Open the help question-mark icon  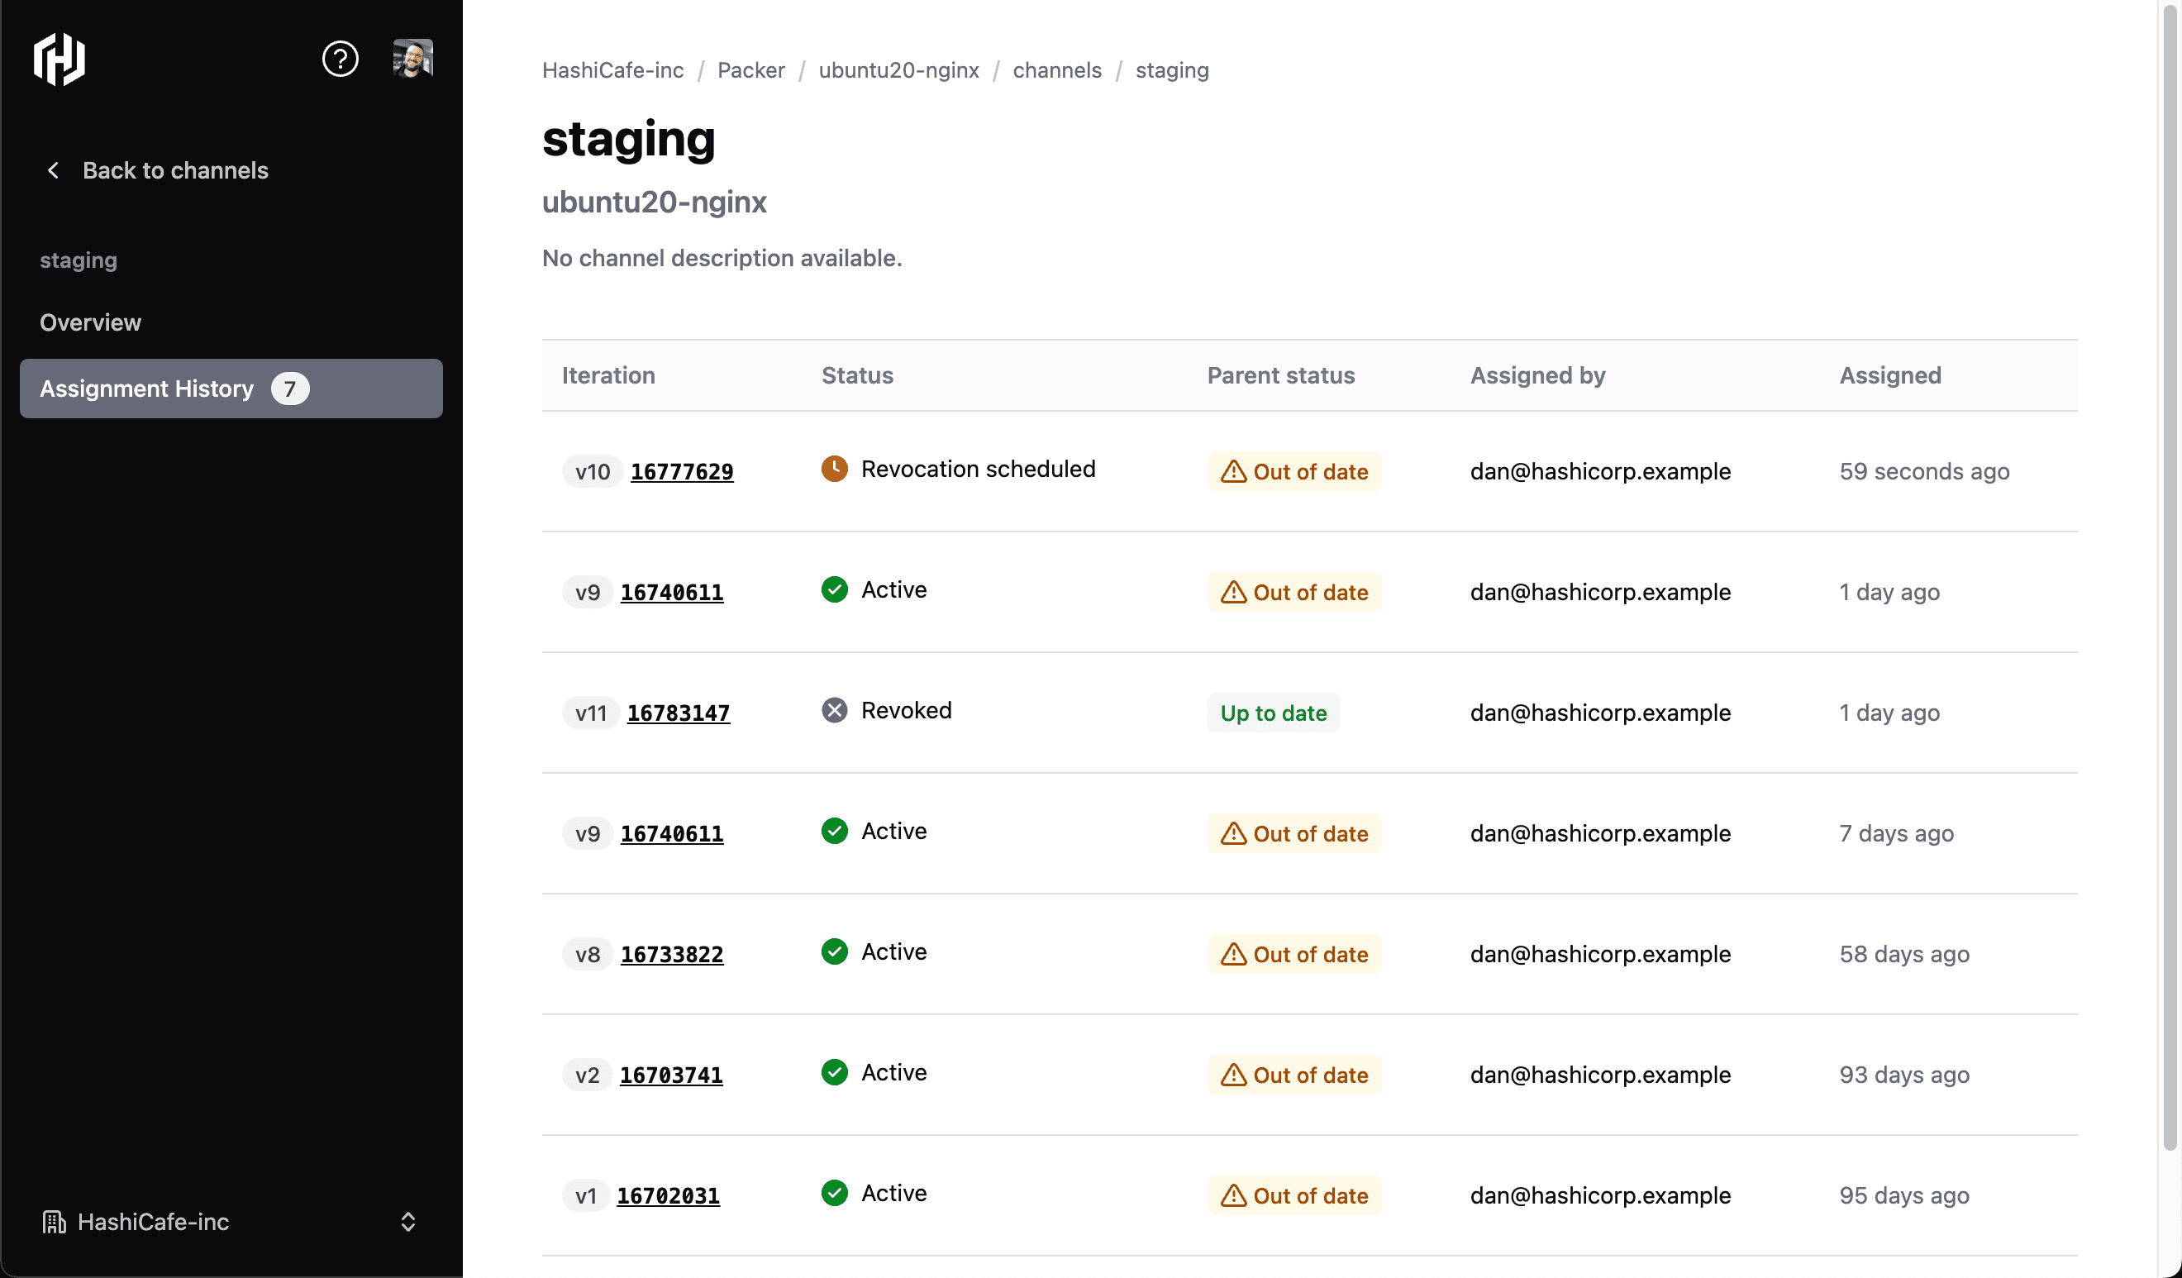[341, 59]
